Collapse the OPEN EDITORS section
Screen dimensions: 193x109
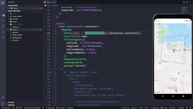tap(24, 5)
